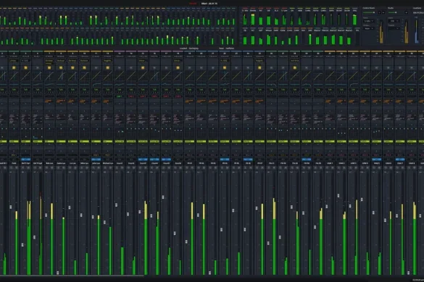Image resolution: width=424 pixels, height=282 pixels.
Task: Toggle the blue button on track 35
Action: click(x=377, y=160)
